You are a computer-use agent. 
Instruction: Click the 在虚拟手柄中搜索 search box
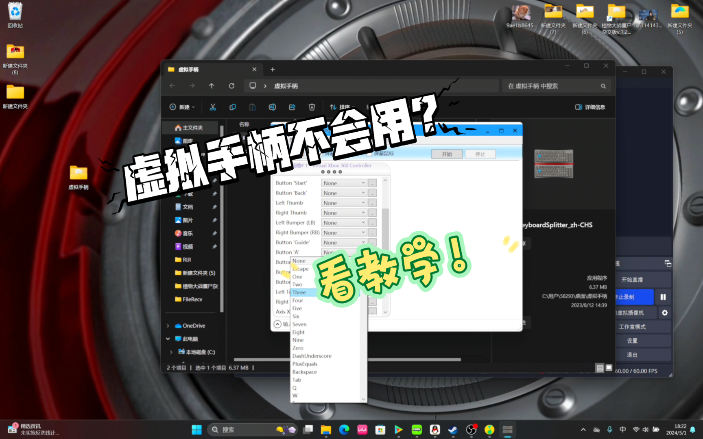(x=553, y=86)
